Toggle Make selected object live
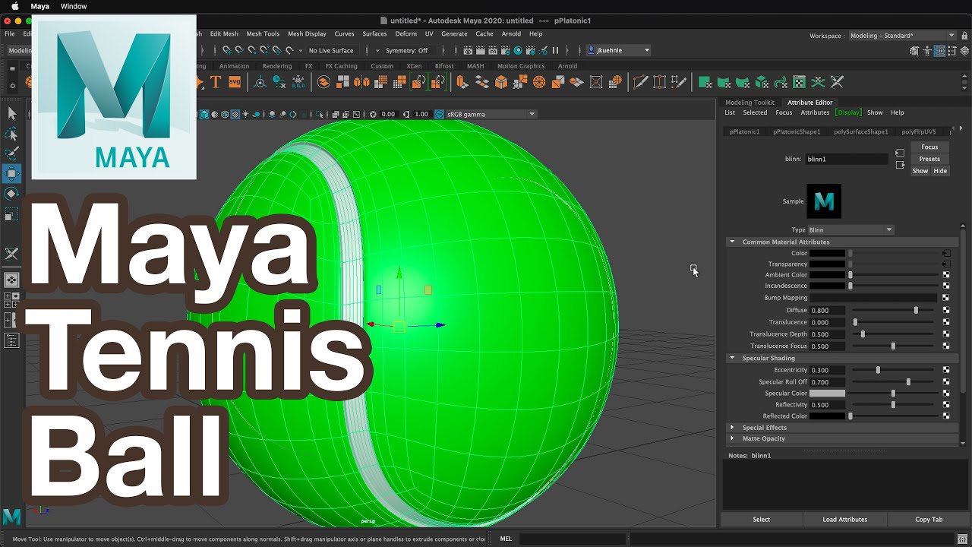This screenshot has height=547, width=972. (x=289, y=50)
